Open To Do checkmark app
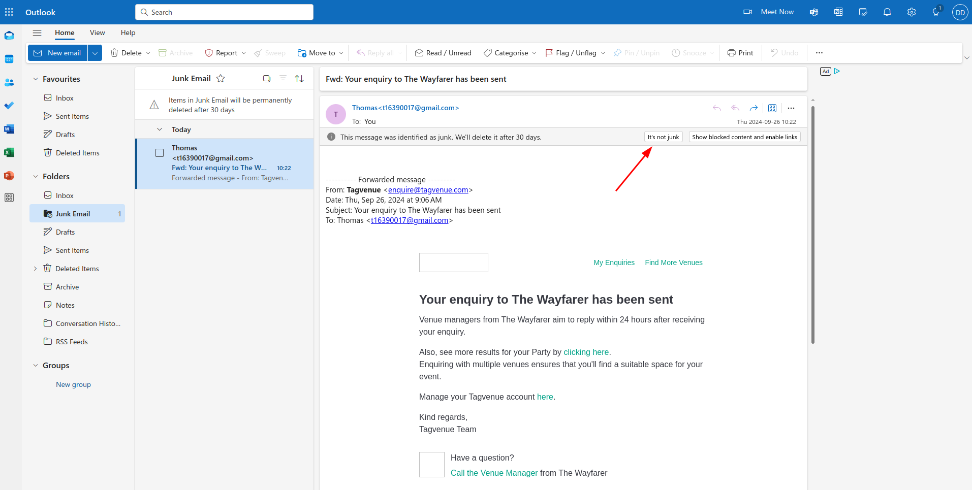The width and height of the screenshot is (972, 490). (x=9, y=106)
